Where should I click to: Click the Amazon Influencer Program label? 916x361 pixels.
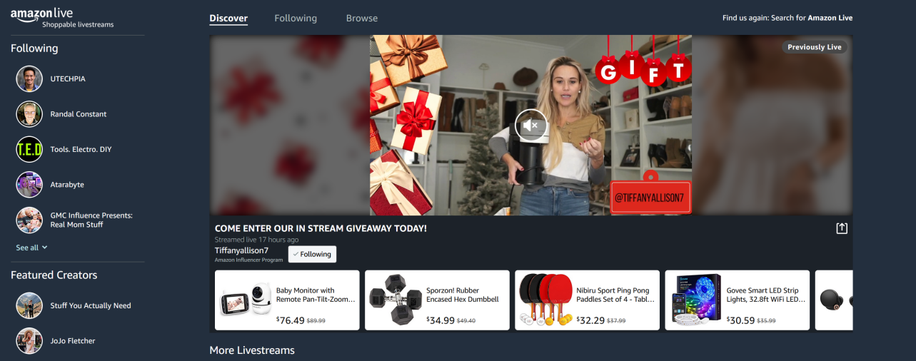(248, 260)
